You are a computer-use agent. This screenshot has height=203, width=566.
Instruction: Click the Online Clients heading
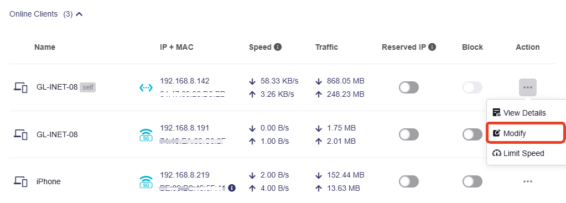click(34, 14)
